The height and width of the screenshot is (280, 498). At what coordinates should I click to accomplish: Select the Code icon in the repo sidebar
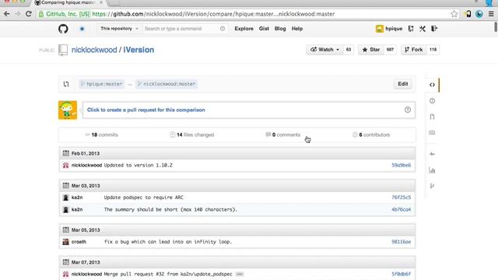432,85
